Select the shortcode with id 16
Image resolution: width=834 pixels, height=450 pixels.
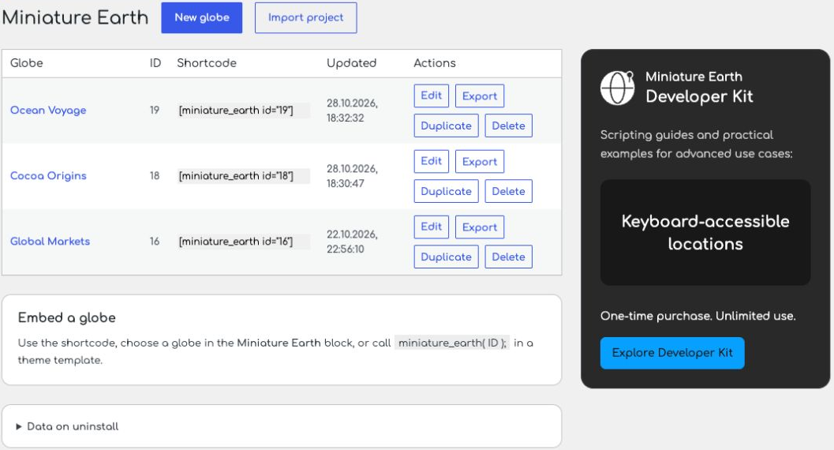pyautogui.click(x=244, y=241)
